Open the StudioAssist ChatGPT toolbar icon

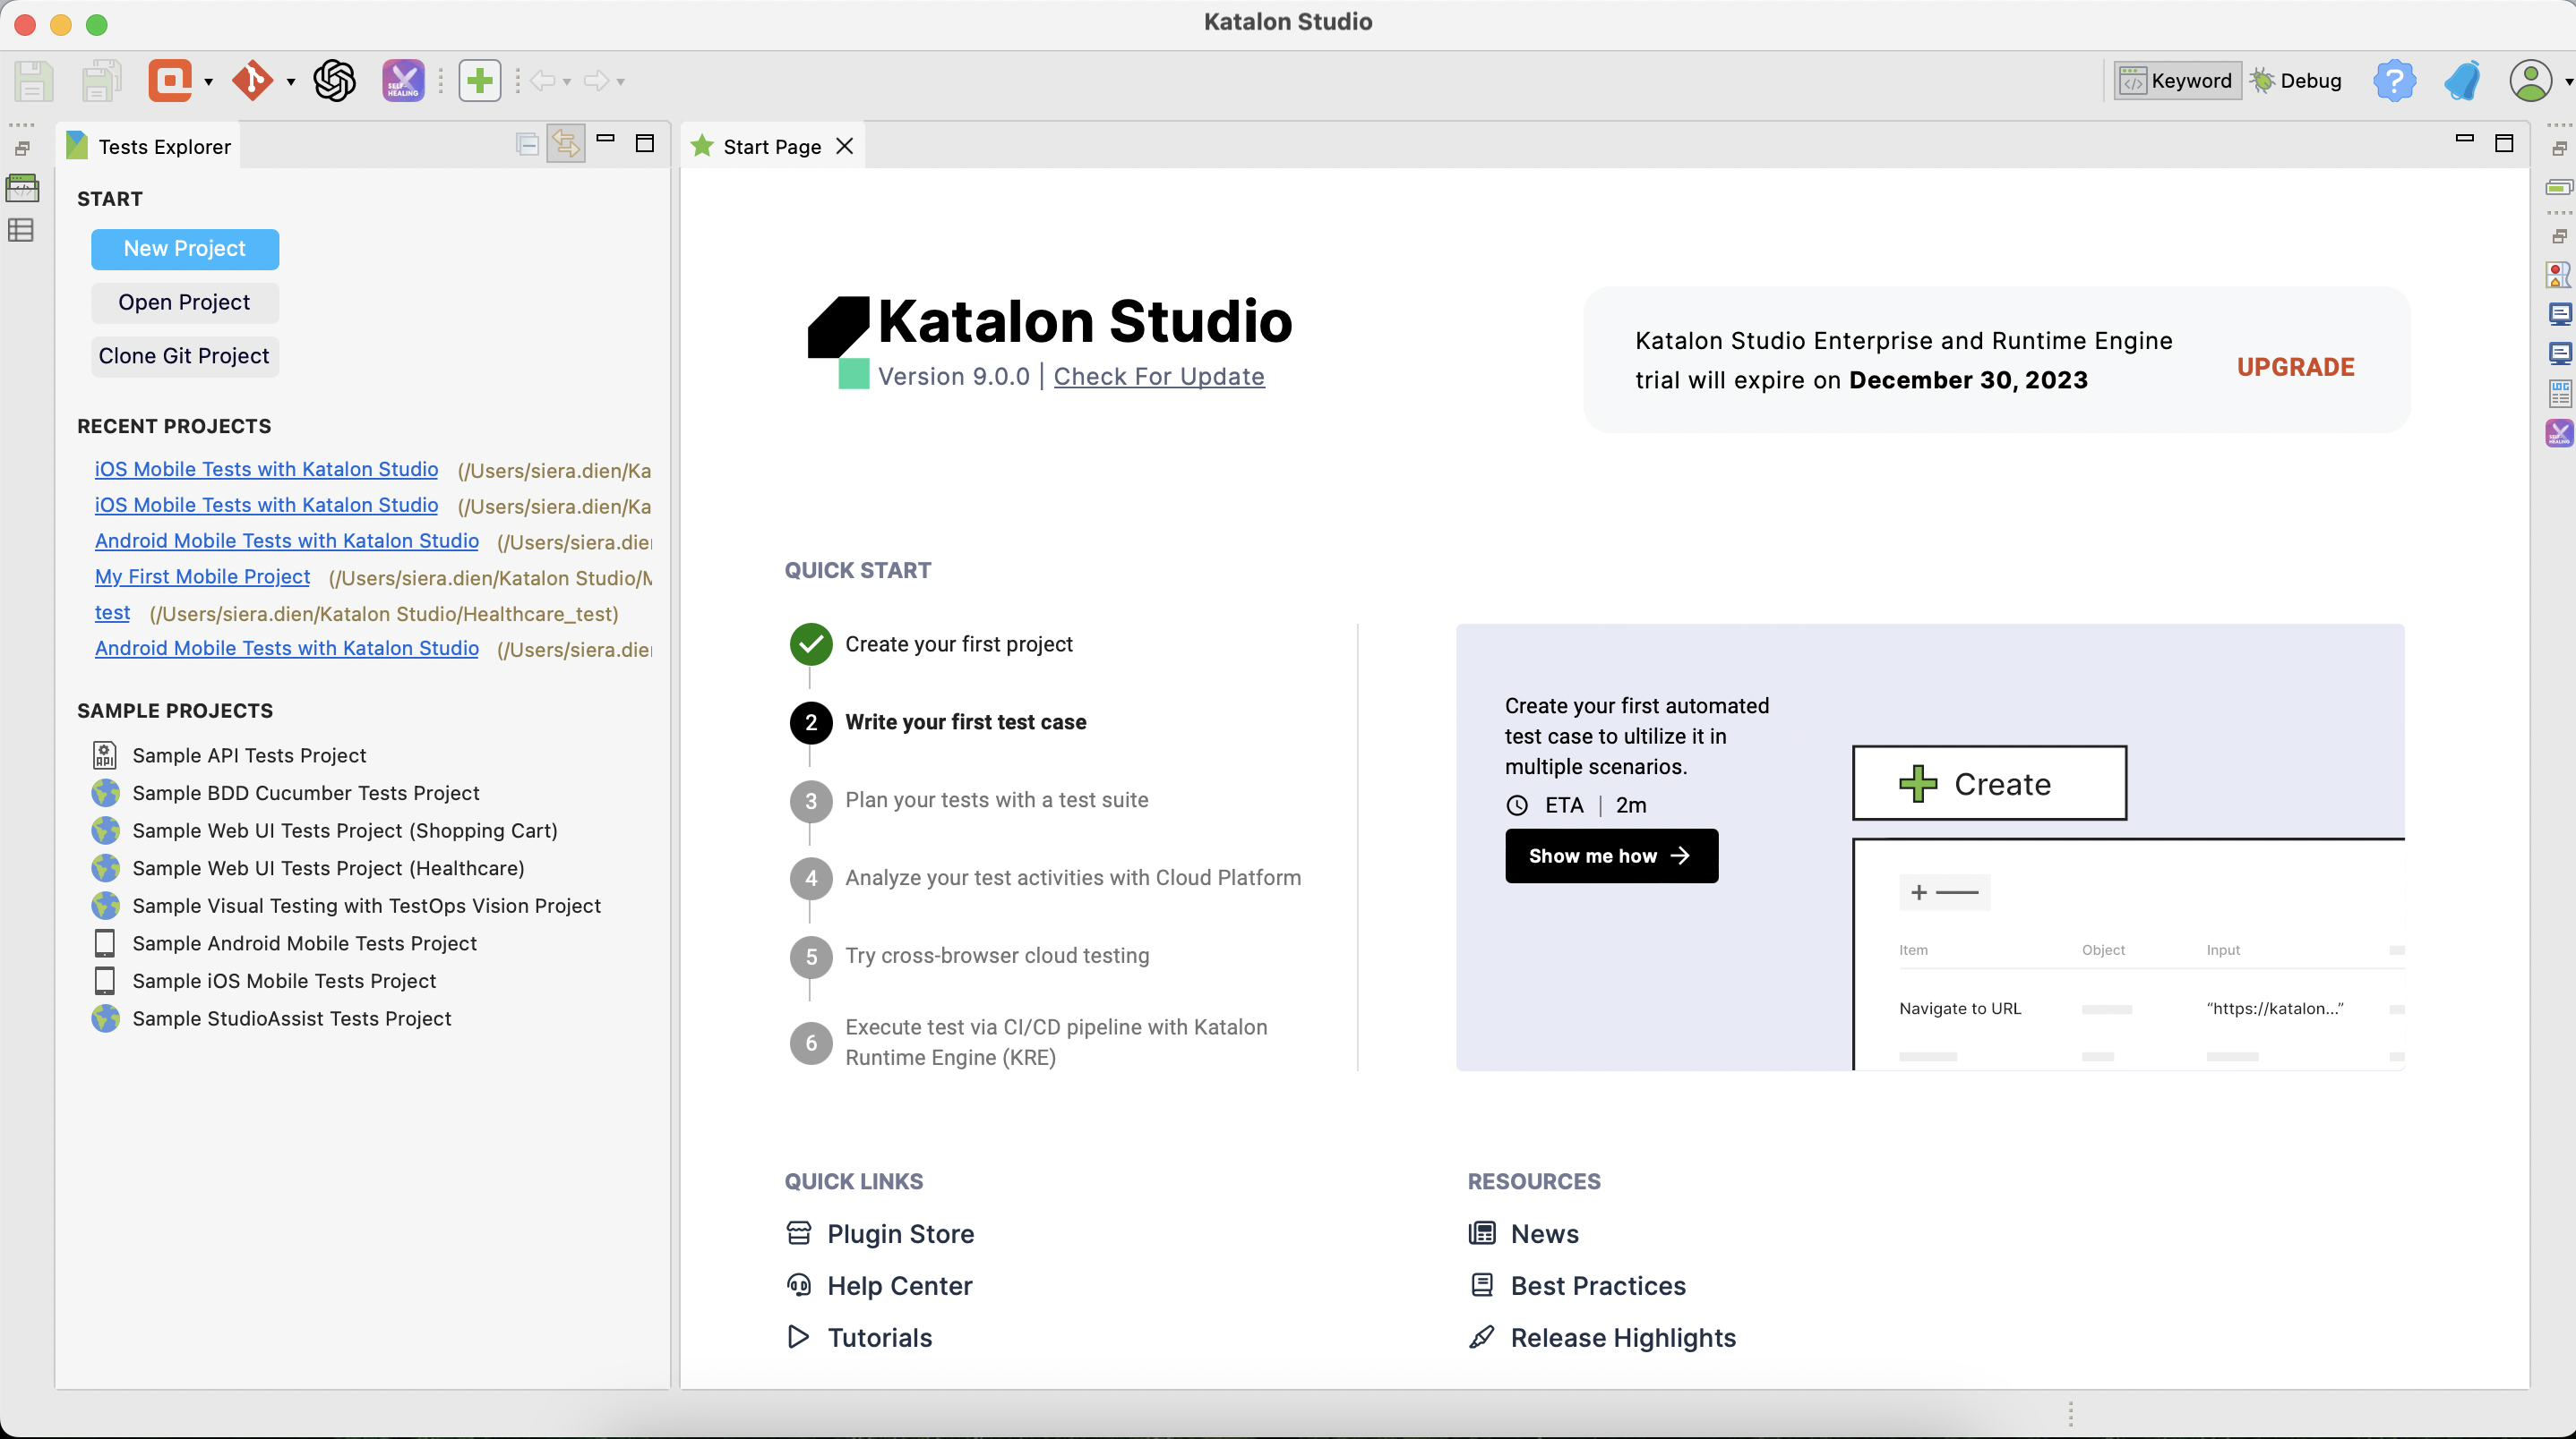(x=334, y=80)
